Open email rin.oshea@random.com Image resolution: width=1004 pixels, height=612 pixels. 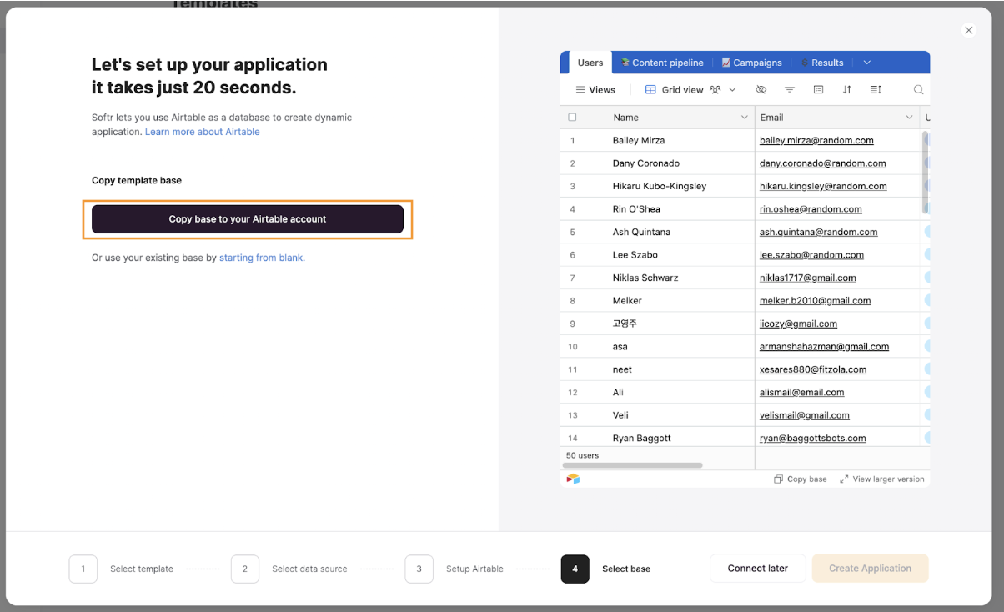point(811,209)
